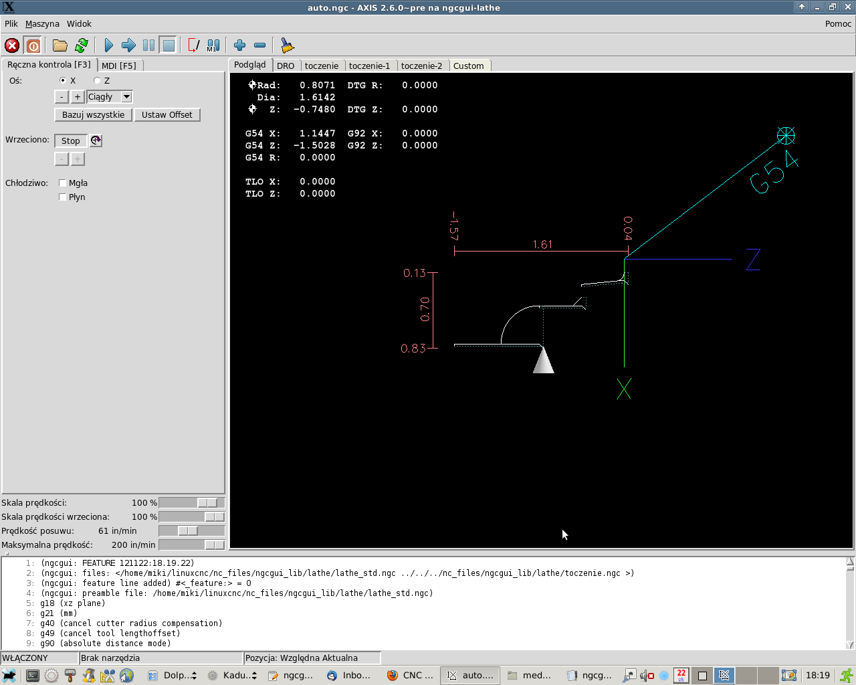Select G-code line 5 g18 (xz plane)
856x685 pixels.
pyautogui.click(x=73, y=603)
